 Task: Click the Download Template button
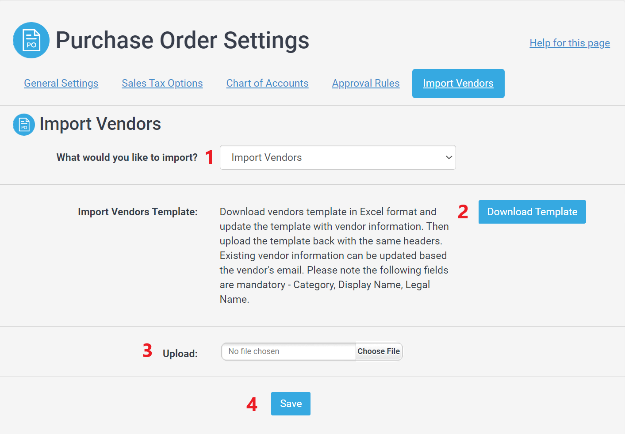pyautogui.click(x=532, y=212)
